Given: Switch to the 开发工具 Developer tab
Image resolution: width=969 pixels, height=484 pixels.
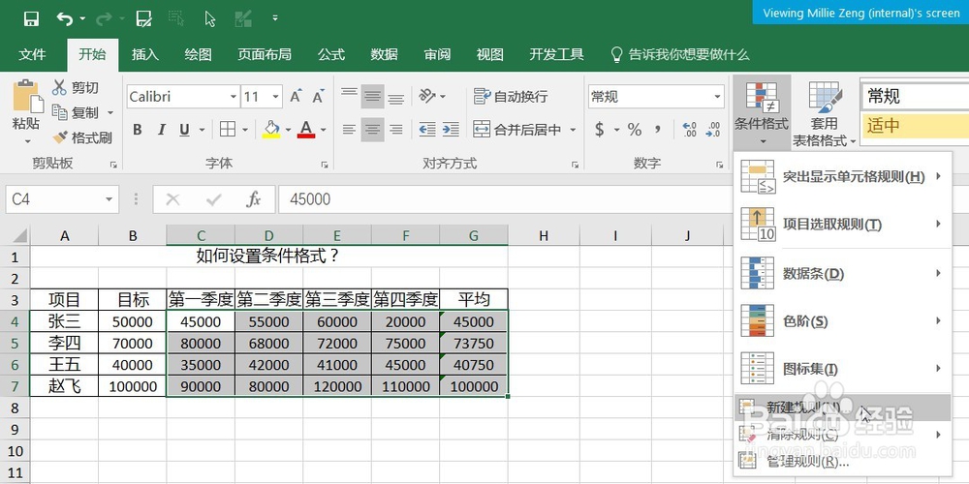Looking at the screenshot, I should tap(556, 54).
